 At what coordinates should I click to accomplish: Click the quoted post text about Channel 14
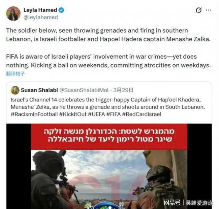pos(108,103)
